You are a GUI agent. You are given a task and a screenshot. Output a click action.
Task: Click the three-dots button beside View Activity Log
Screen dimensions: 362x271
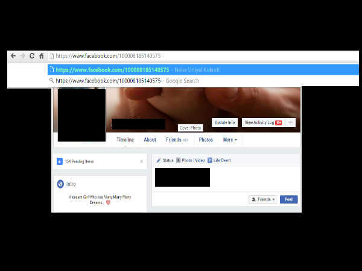coord(291,122)
